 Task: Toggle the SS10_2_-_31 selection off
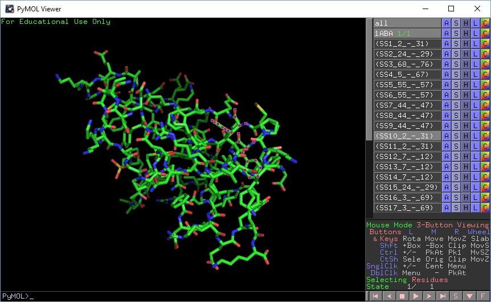(407, 136)
